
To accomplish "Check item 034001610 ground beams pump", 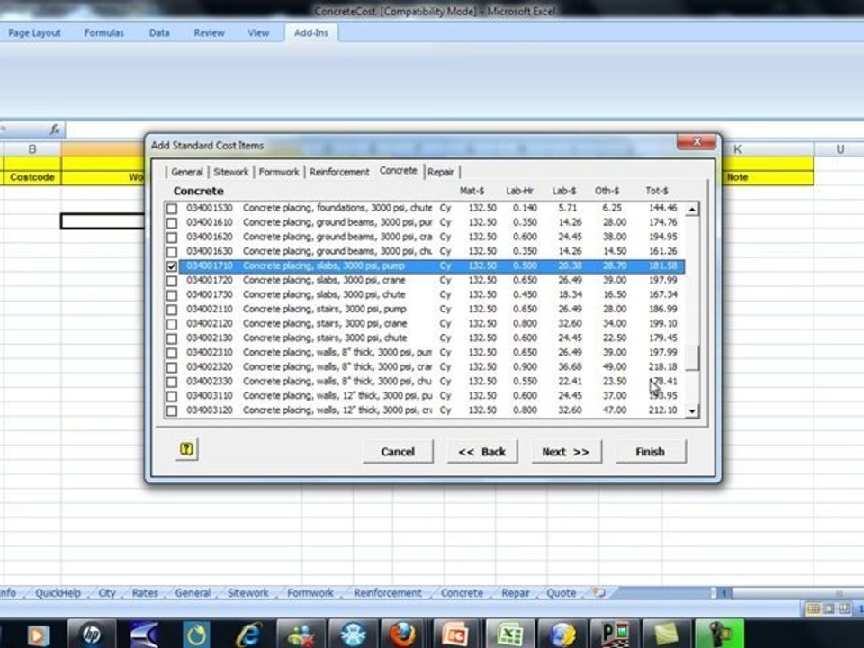I will [172, 222].
